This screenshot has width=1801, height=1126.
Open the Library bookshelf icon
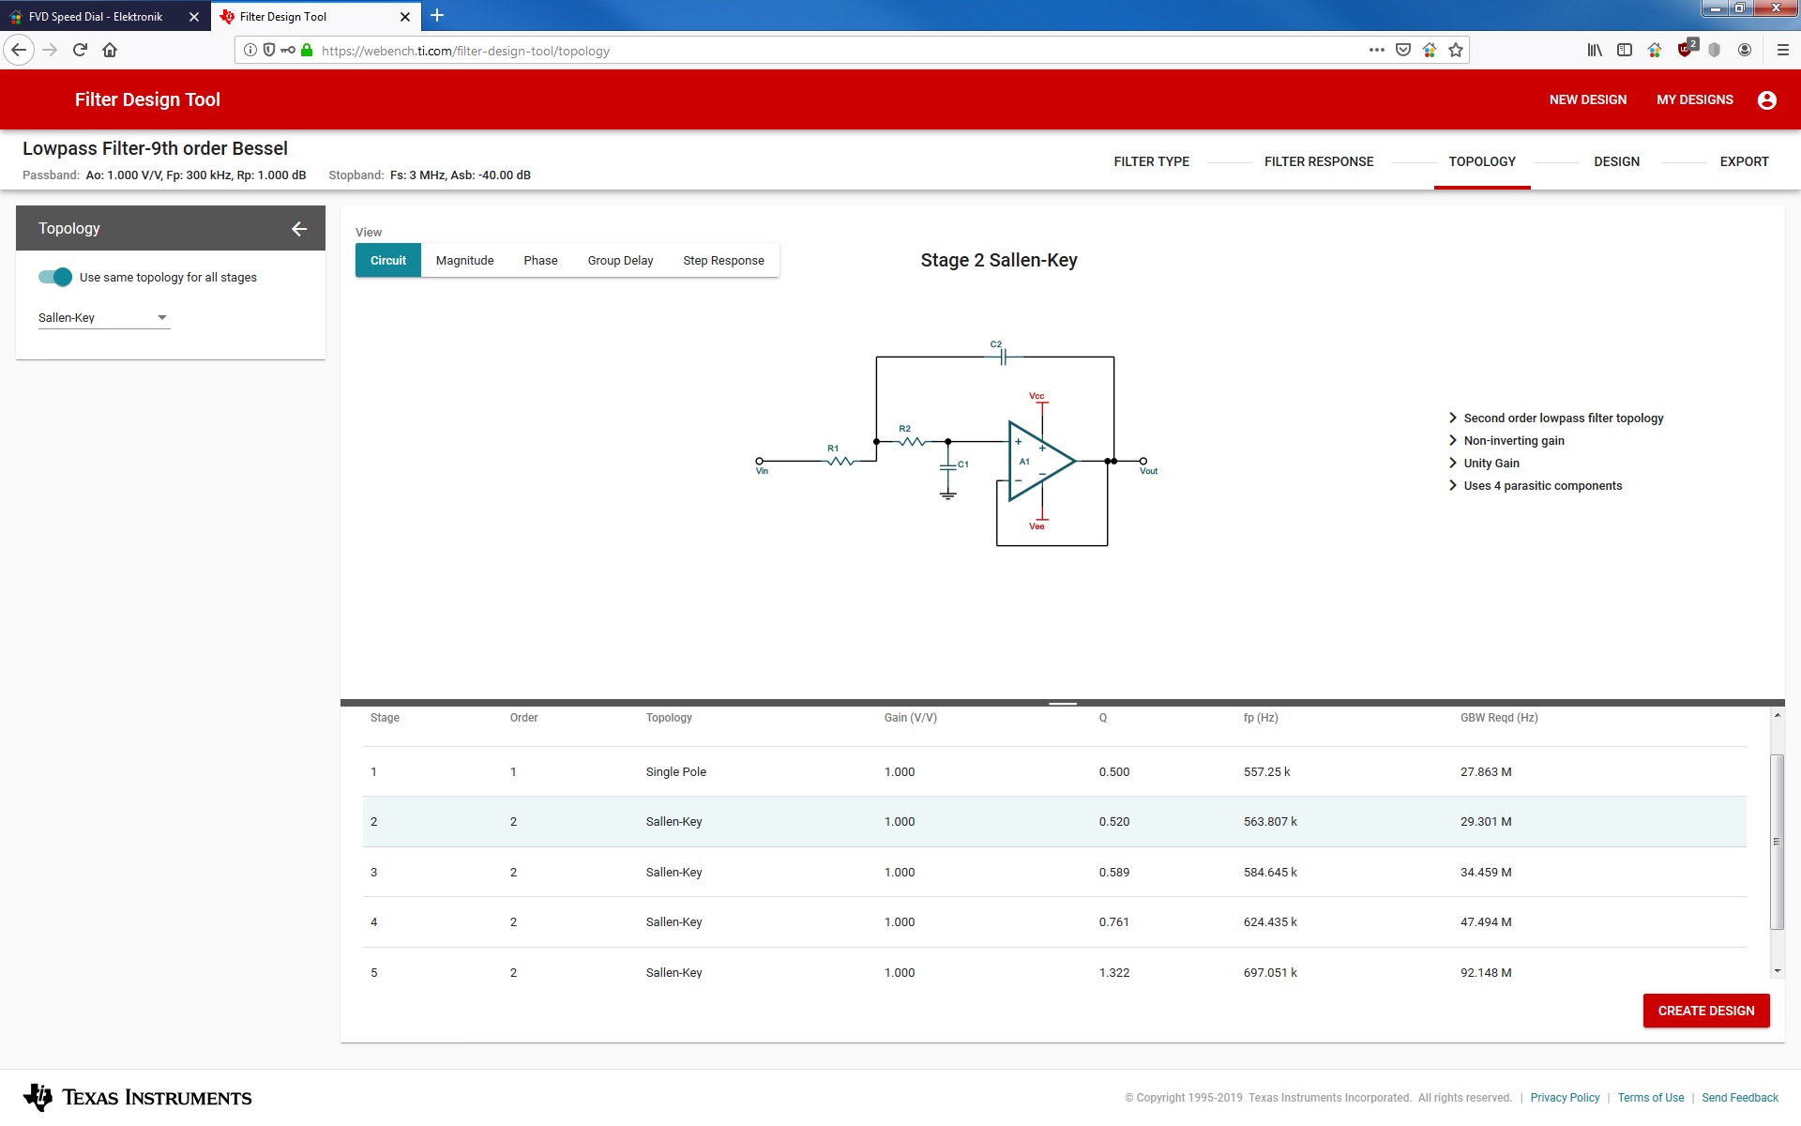[1595, 51]
